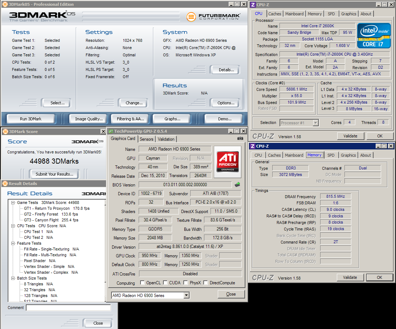Switch to Sensors tab in GPU-Z
Viewport: 396px width, 329px height.
(x=147, y=139)
